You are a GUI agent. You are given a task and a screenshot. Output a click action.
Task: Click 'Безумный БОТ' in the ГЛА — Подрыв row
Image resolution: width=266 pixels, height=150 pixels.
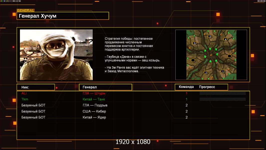click(33, 105)
